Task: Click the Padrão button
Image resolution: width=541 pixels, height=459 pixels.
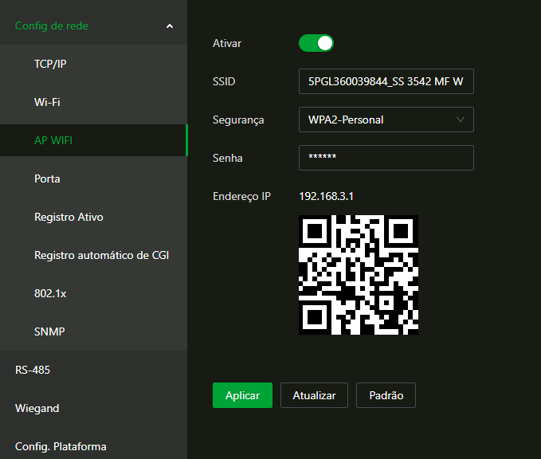Action: [x=386, y=395]
